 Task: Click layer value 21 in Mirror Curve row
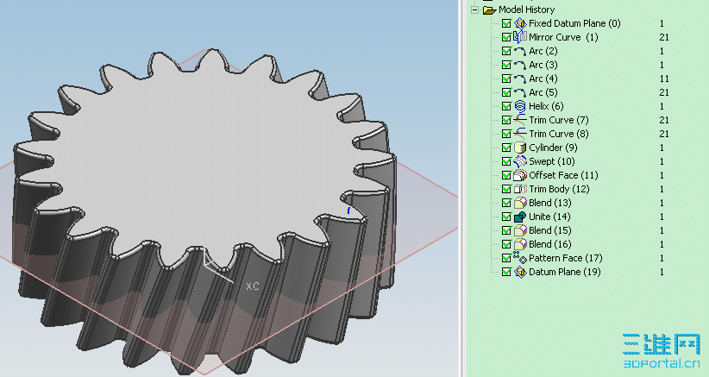pyautogui.click(x=664, y=37)
